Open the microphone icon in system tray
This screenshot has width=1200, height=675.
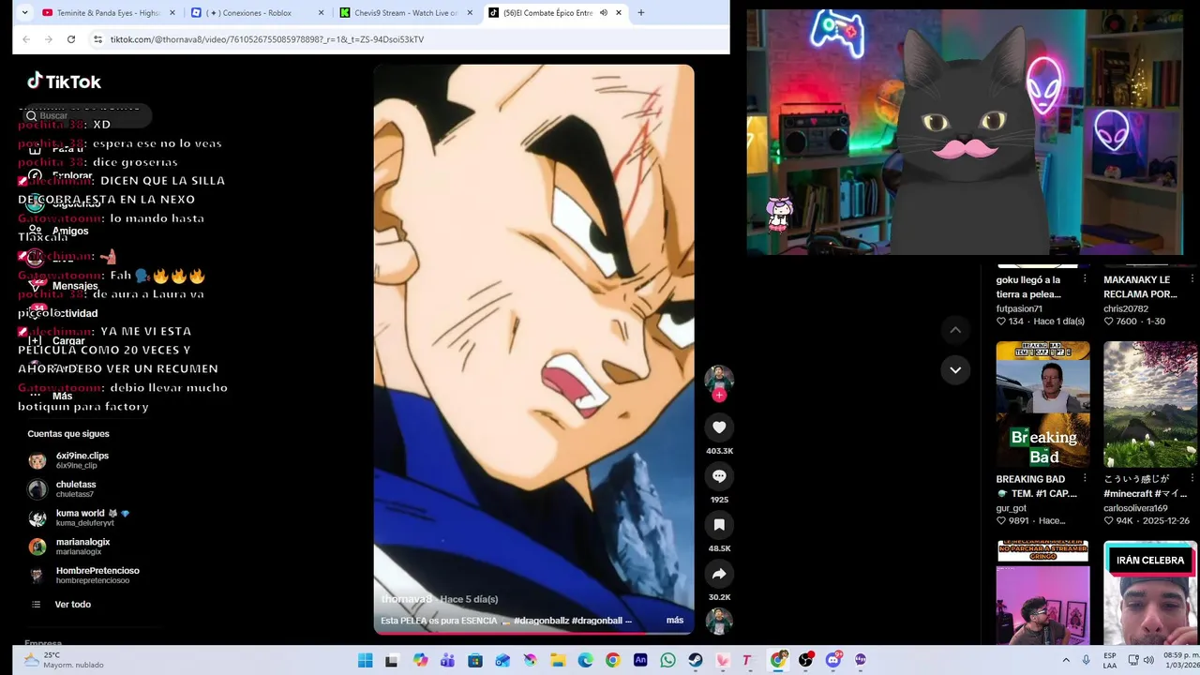tap(1087, 660)
